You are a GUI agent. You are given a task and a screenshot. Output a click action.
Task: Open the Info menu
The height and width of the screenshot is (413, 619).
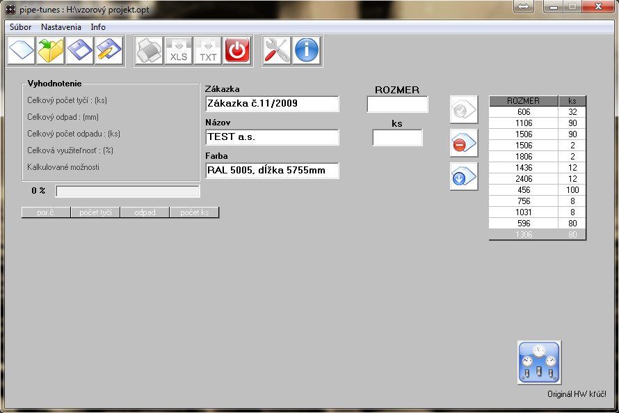(x=98, y=27)
